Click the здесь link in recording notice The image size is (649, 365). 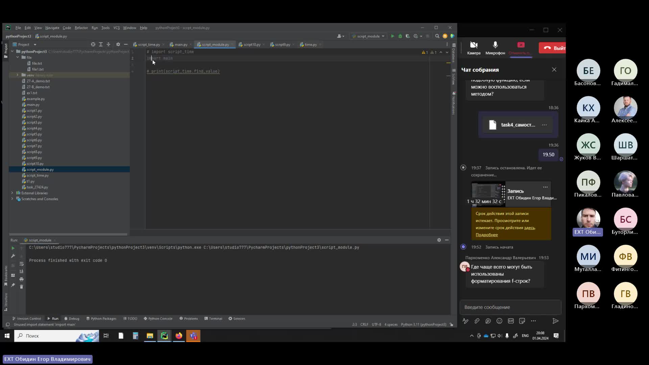[x=529, y=228]
